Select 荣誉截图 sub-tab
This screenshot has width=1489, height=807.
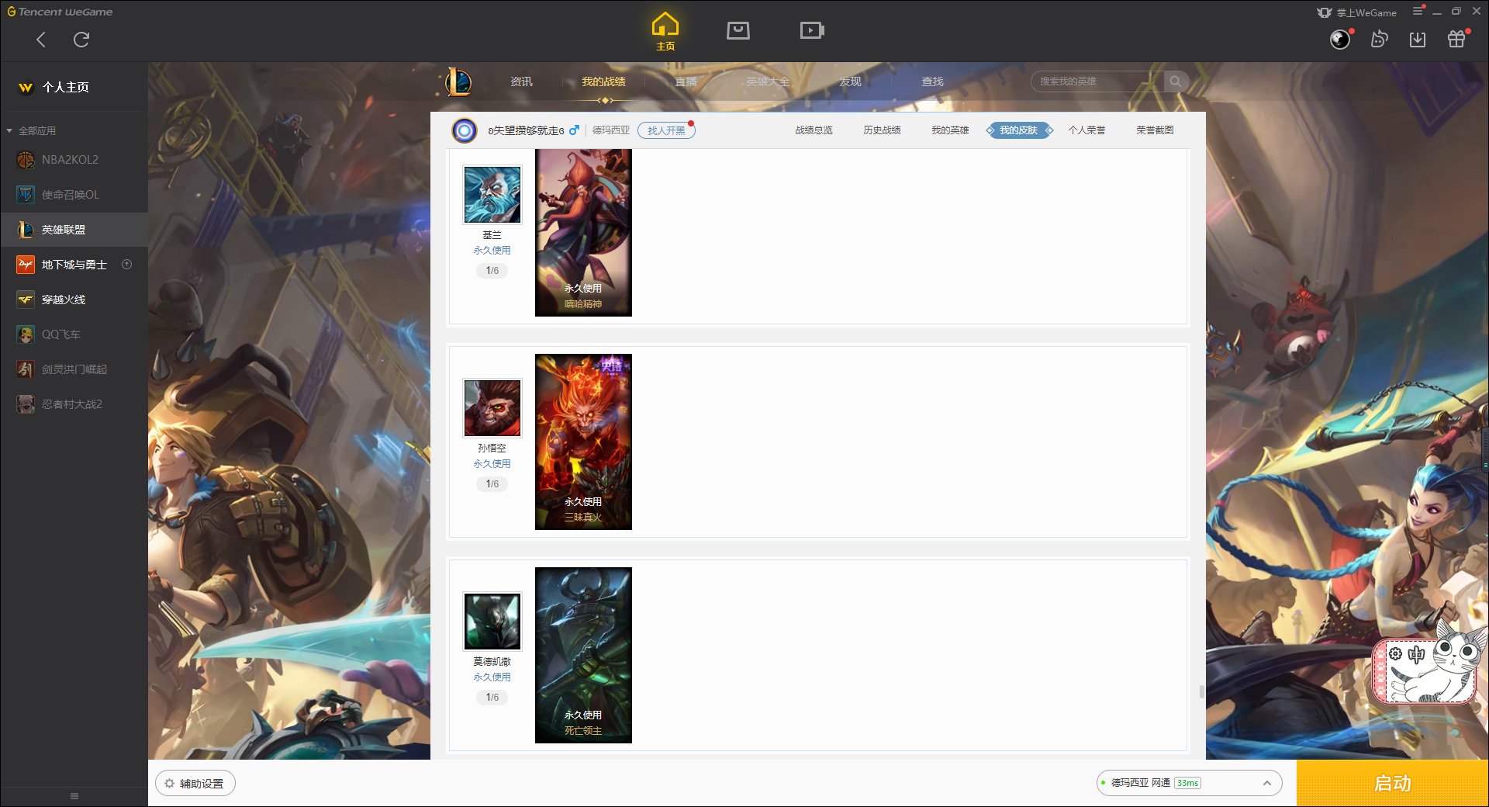1155,130
